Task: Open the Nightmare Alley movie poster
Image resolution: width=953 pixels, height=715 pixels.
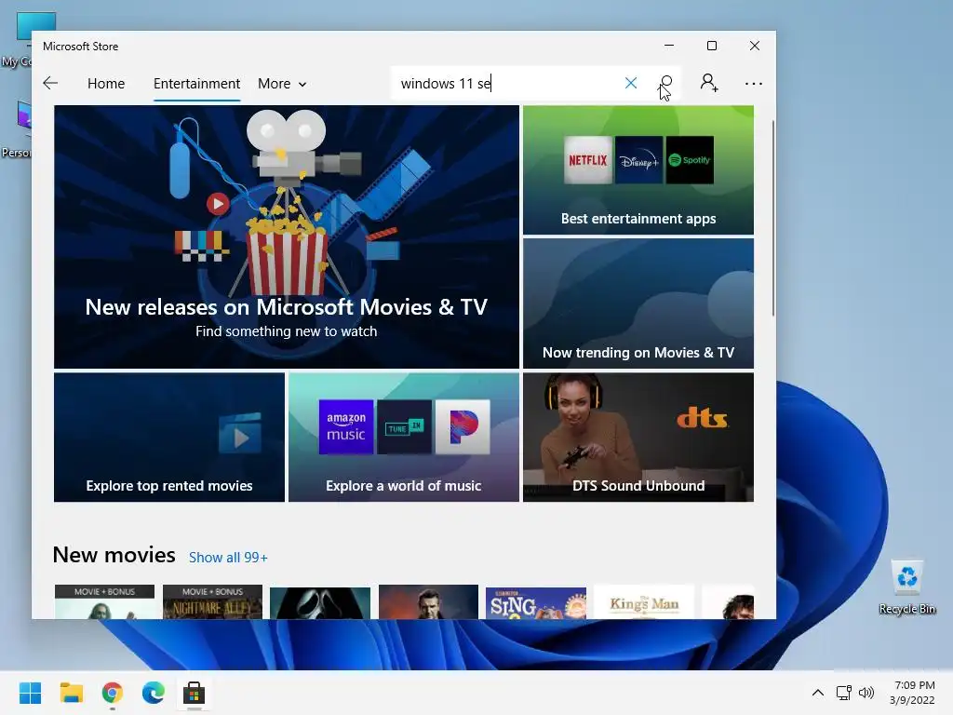Action: pyautogui.click(x=213, y=602)
